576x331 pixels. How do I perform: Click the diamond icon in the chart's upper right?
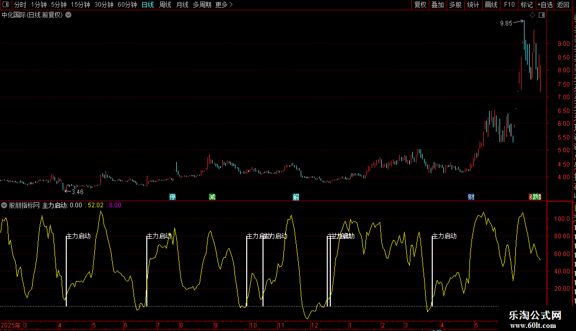click(x=532, y=15)
